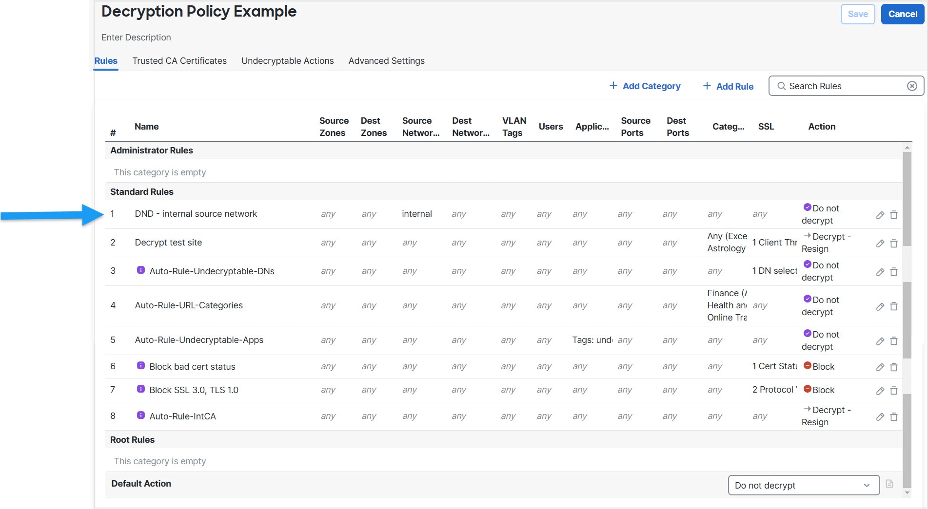
Task: Click 'Finance' category cell in rule 4
Action: pos(727,305)
